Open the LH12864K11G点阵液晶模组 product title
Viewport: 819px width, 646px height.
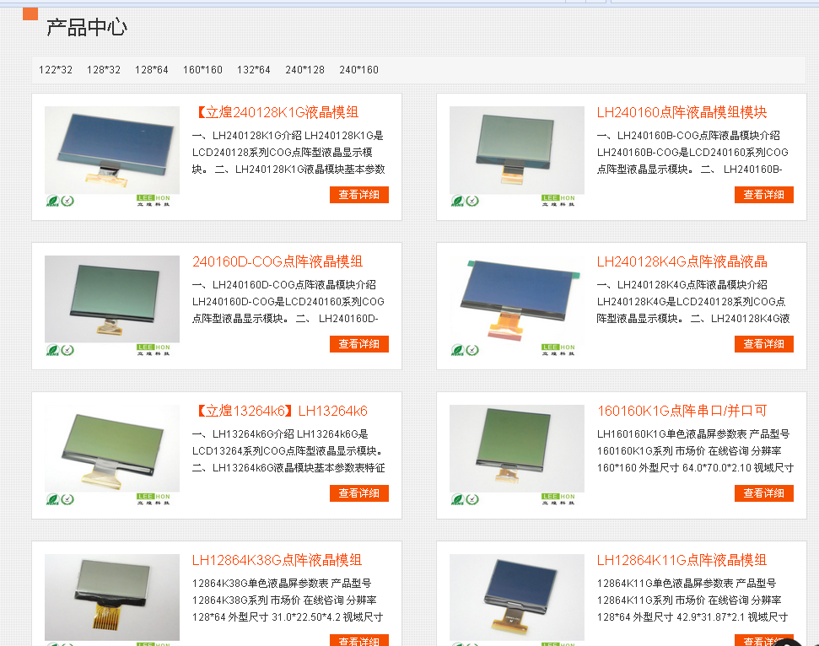pos(682,561)
